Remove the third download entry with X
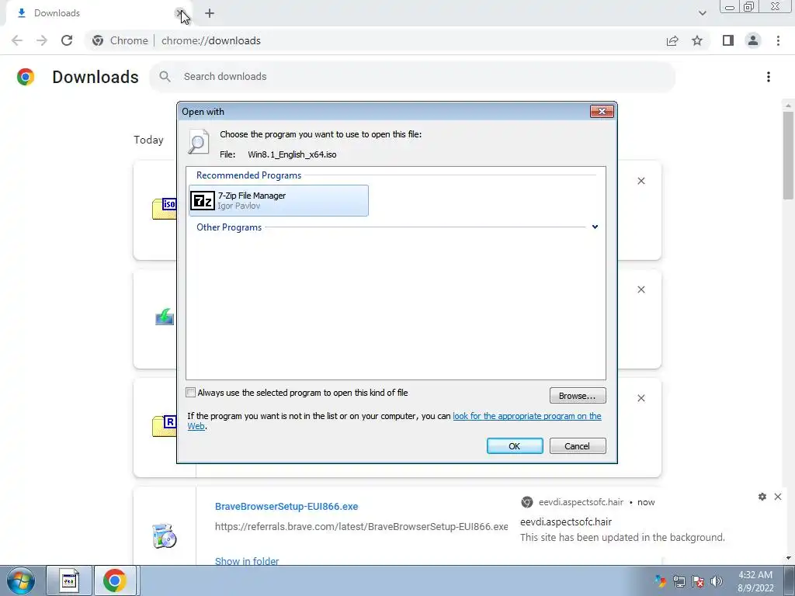This screenshot has height=596, width=795. click(641, 398)
